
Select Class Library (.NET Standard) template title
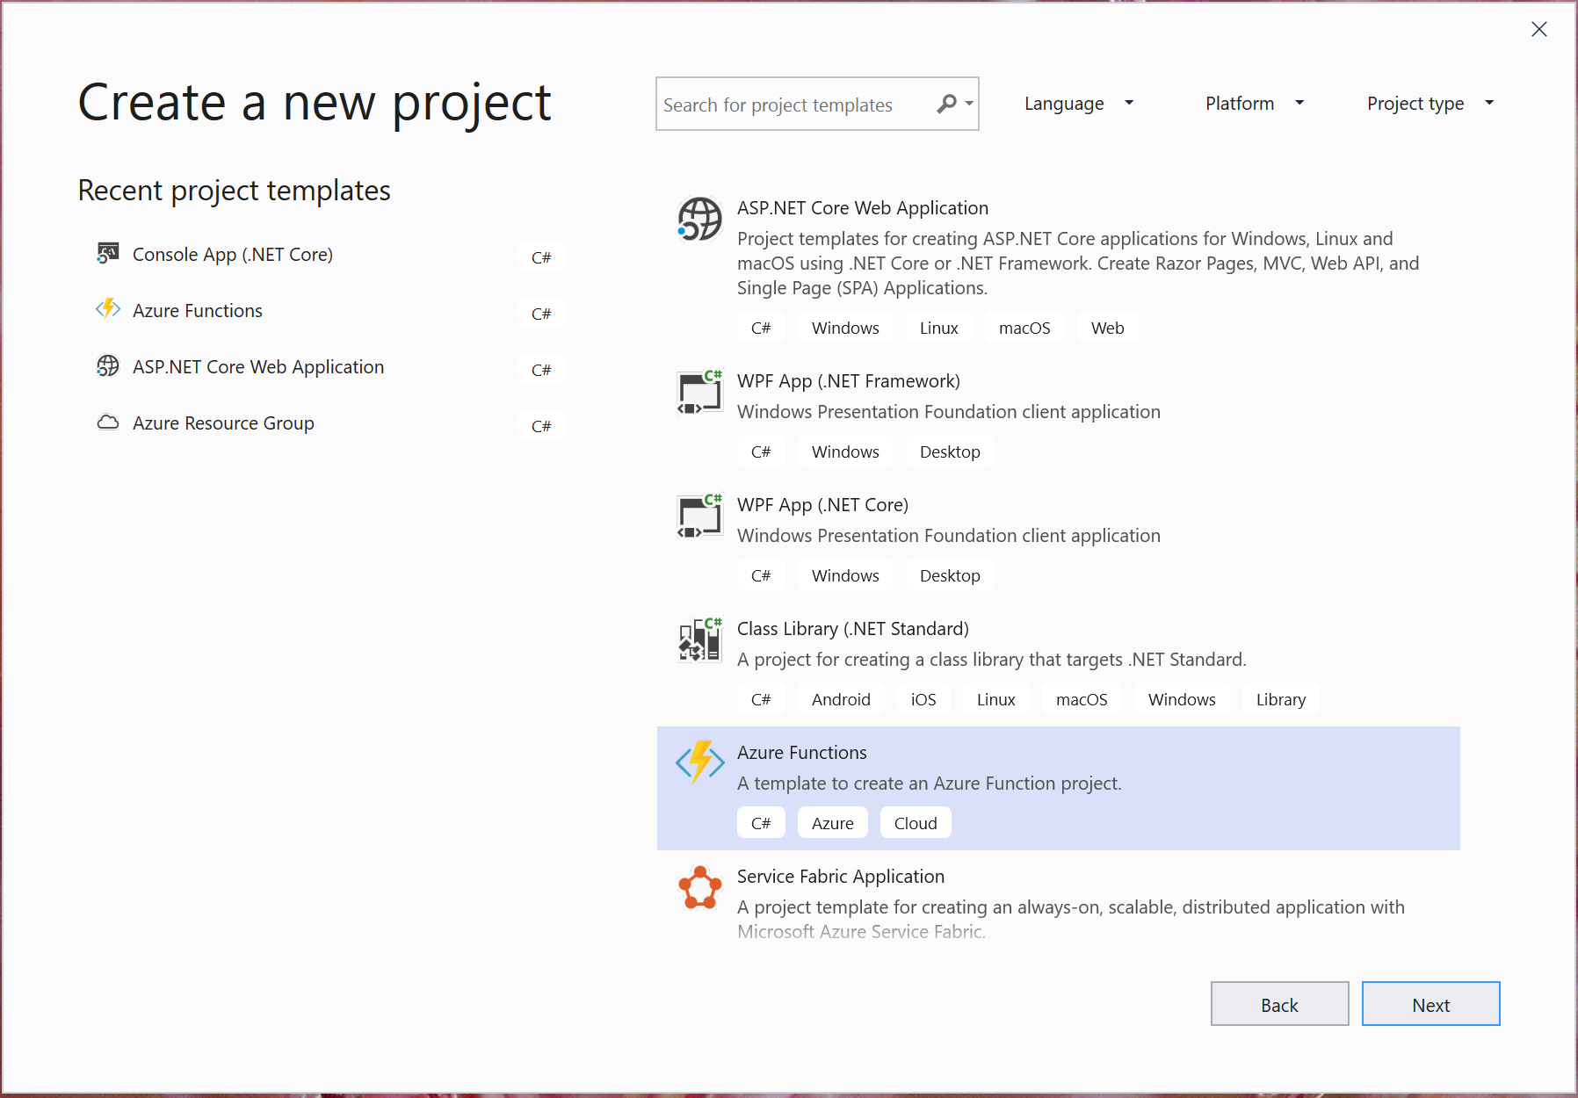click(852, 629)
